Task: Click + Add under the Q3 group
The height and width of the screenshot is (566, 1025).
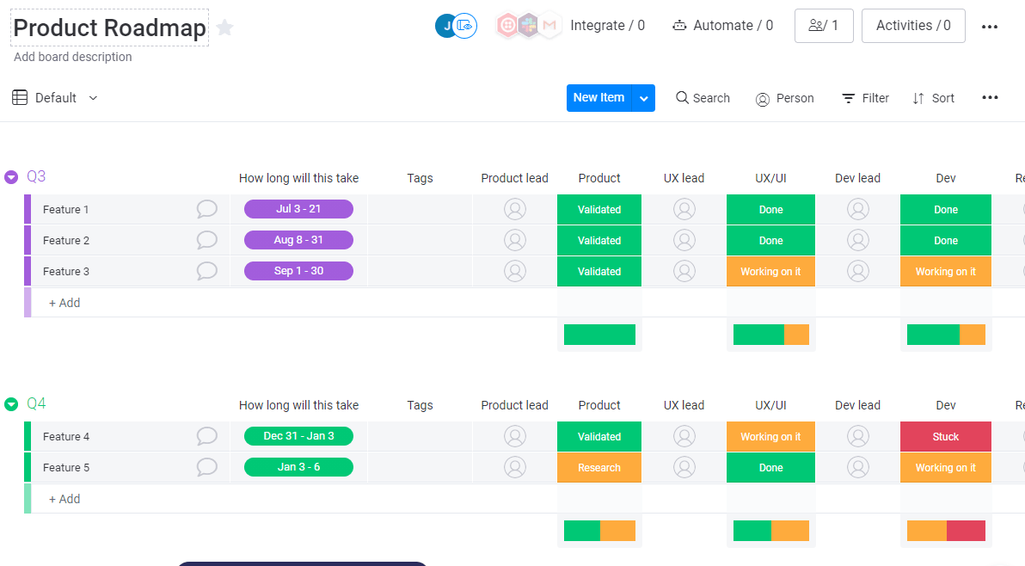Action: (x=64, y=302)
